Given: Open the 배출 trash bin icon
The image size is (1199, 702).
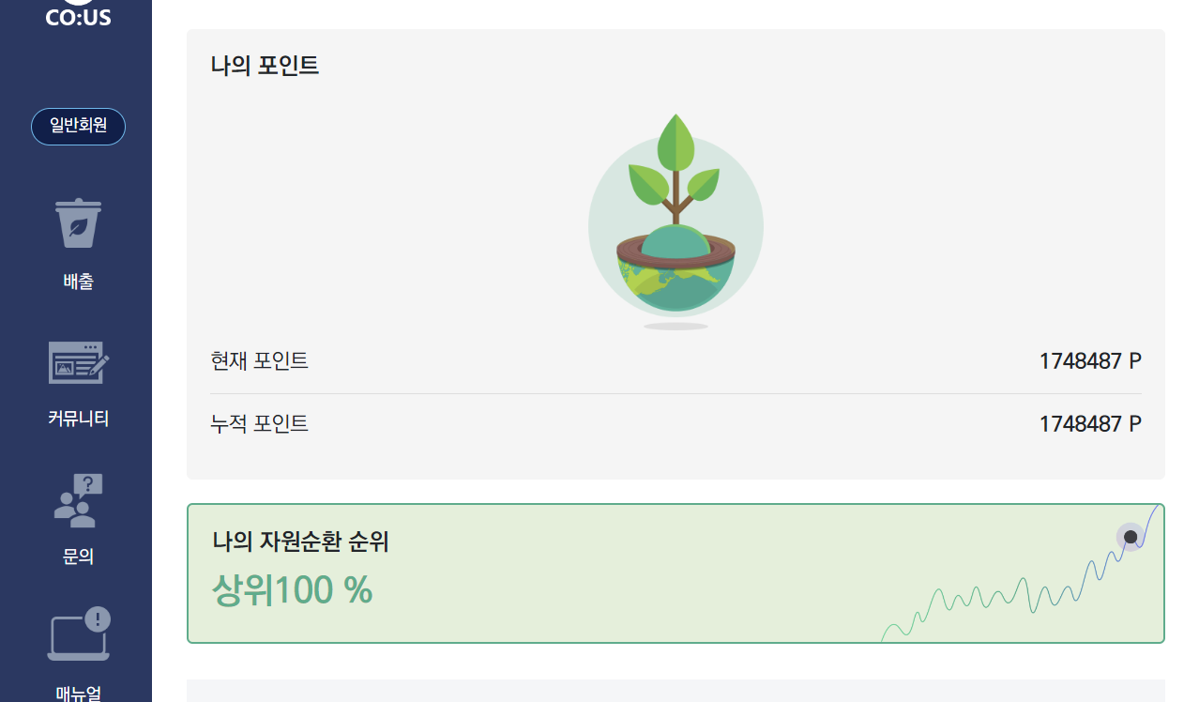Looking at the screenshot, I should click(x=79, y=223).
